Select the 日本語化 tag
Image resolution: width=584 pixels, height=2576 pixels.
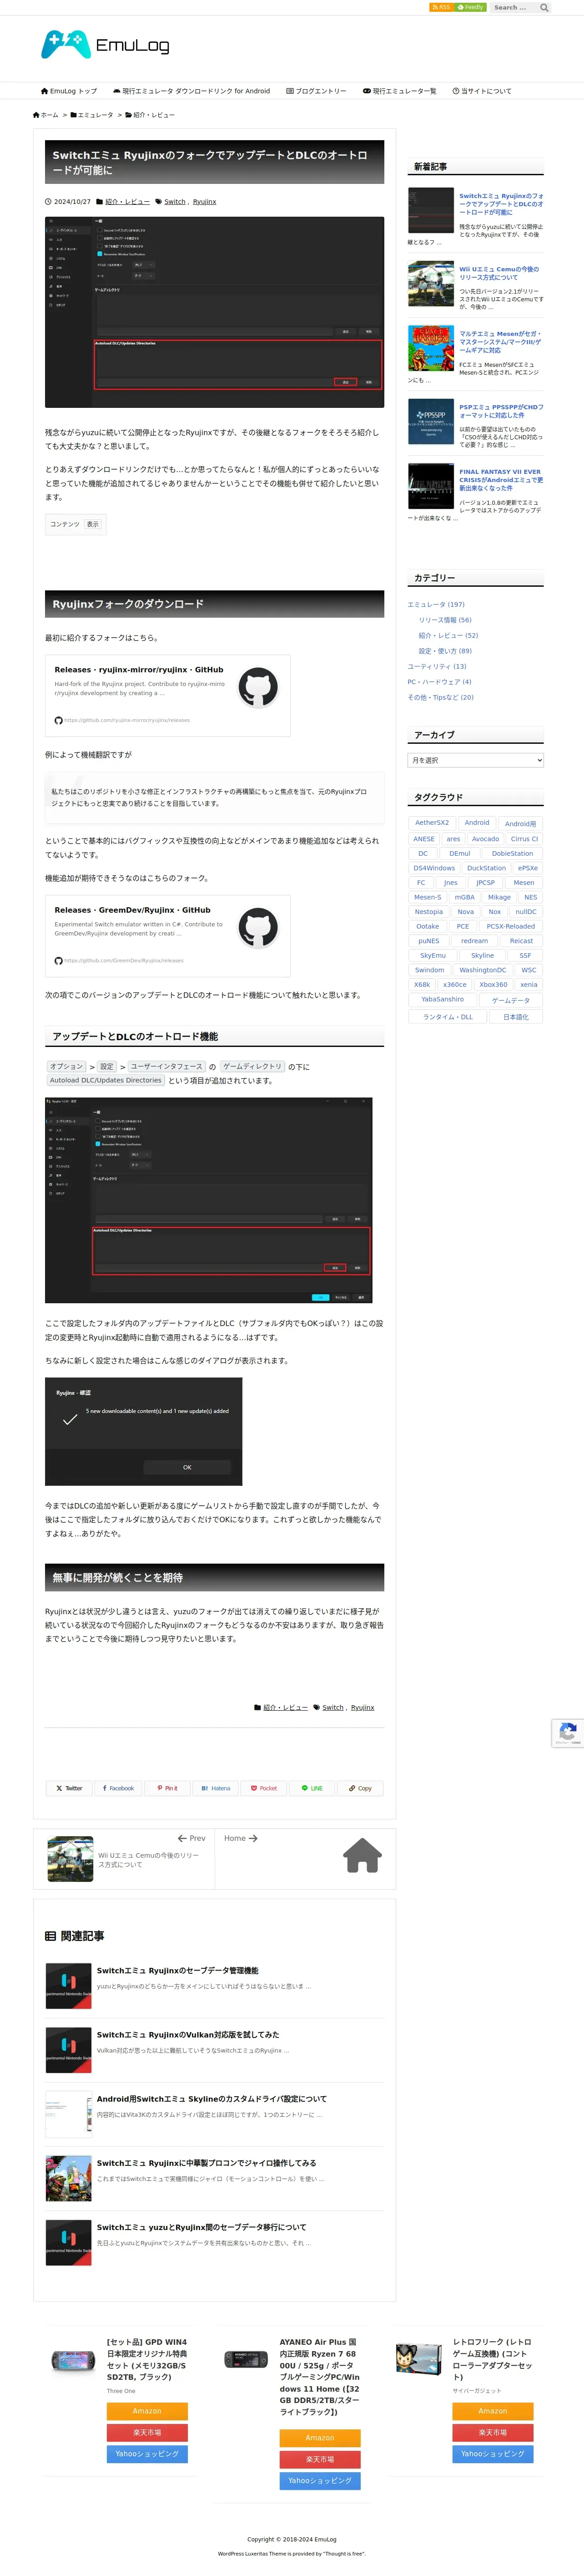tap(516, 1017)
